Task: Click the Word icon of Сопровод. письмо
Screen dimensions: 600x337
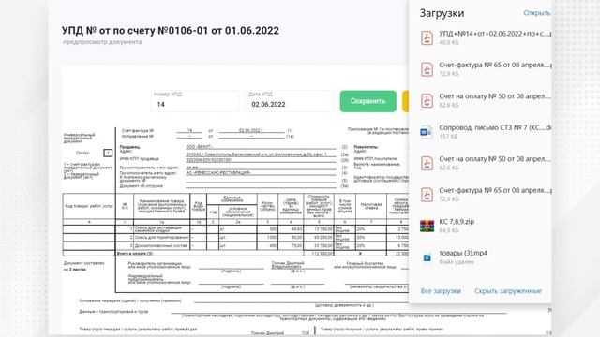Action: [427, 132]
